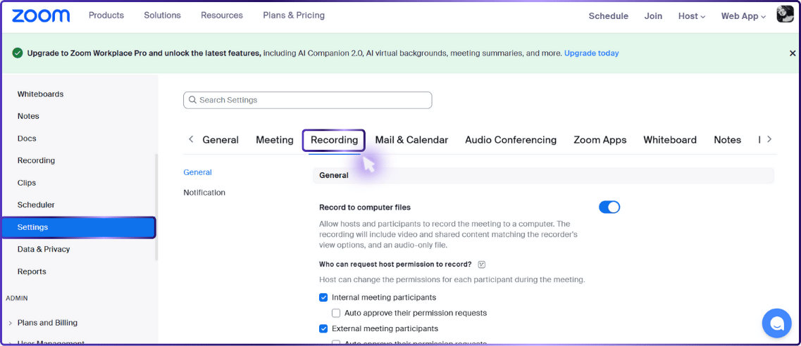Click the Schedule link
The image size is (801, 346).
pyautogui.click(x=609, y=16)
